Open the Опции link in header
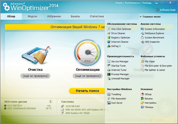Image resolution: width=178 pixels, height=124 pixels. [119, 3]
